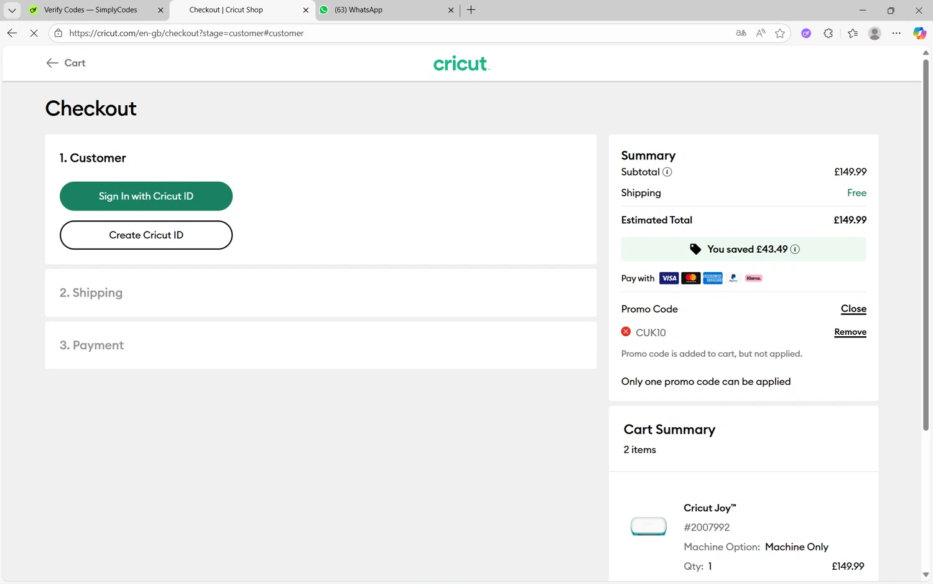Go back to Cart
Viewport: 933px width, 584px height.
[x=66, y=63]
